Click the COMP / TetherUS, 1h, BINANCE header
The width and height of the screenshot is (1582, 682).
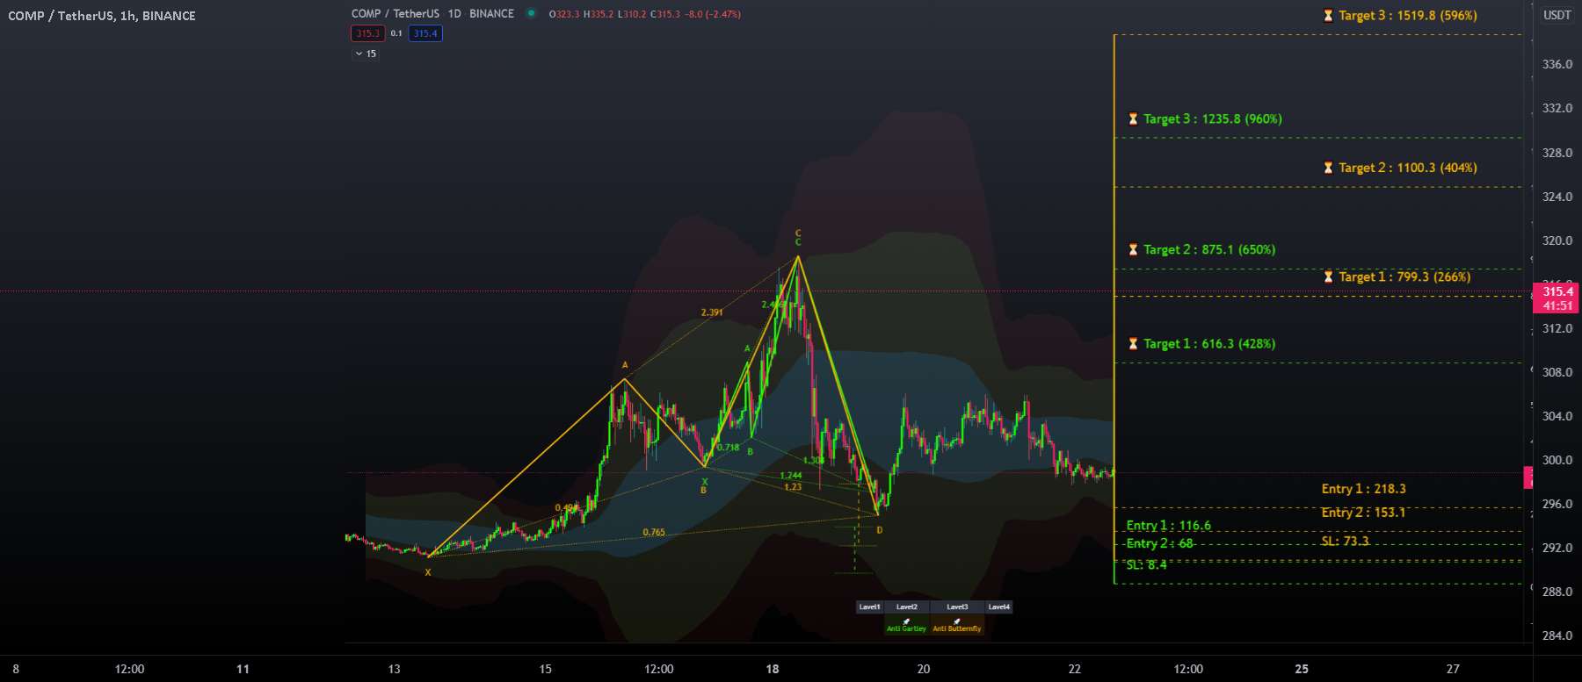[x=102, y=16]
